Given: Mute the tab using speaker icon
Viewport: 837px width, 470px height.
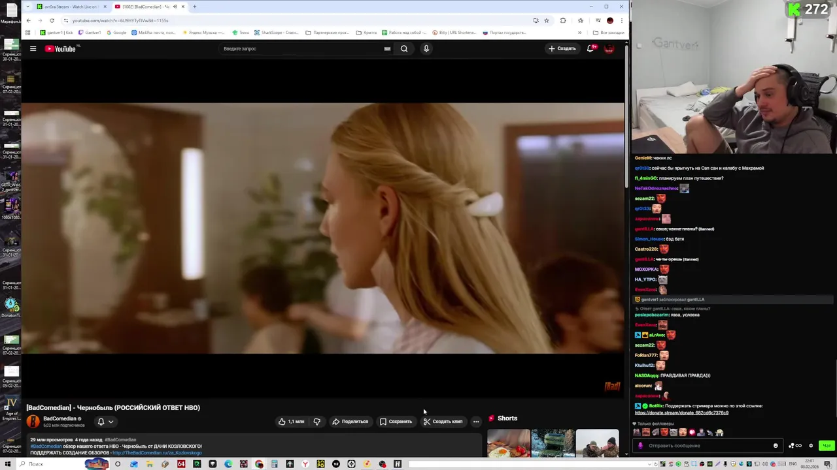Looking at the screenshot, I should click(175, 7).
